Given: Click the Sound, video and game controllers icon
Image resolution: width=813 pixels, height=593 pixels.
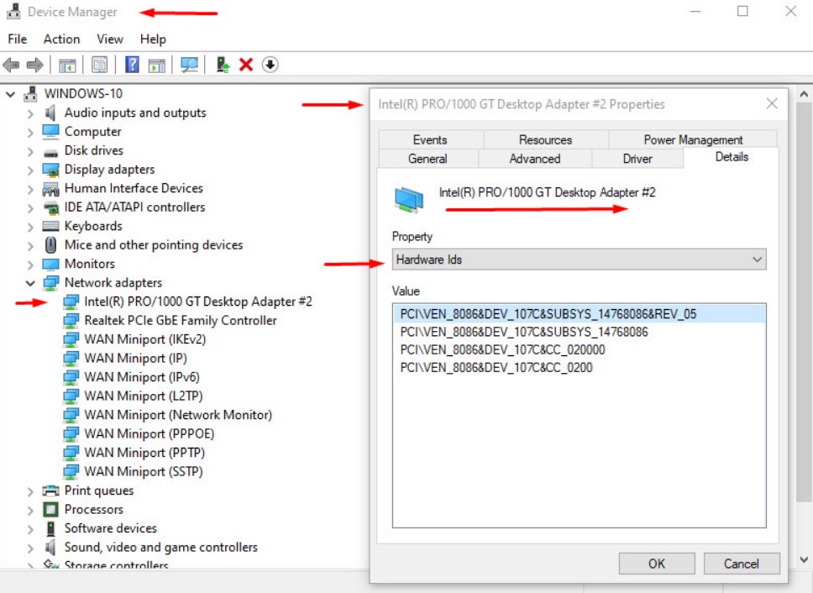Looking at the screenshot, I should [50, 547].
